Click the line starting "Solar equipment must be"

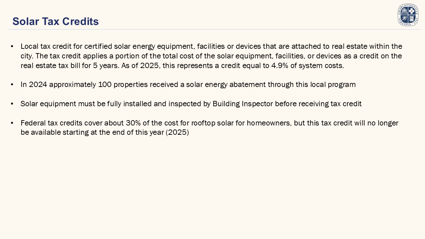[x=191, y=104]
